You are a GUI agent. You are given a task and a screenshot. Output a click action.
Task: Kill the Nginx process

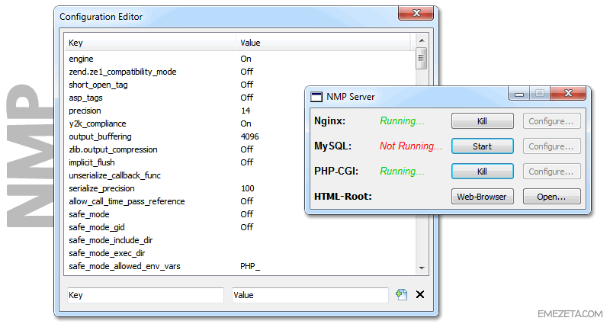pos(483,121)
